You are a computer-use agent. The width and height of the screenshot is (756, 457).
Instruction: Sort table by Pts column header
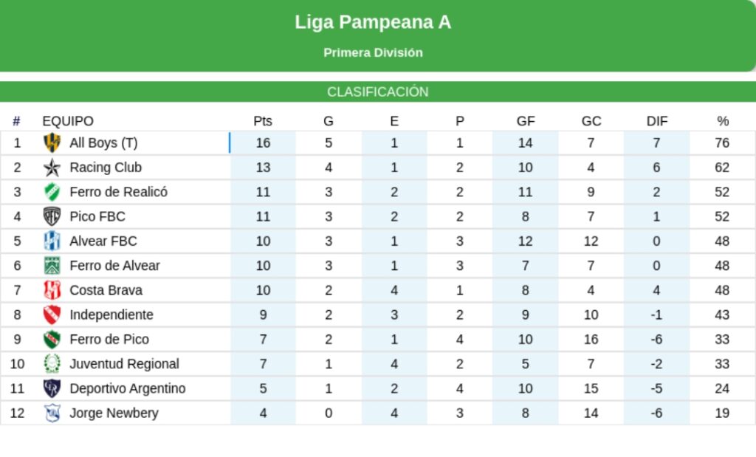pos(263,121)
